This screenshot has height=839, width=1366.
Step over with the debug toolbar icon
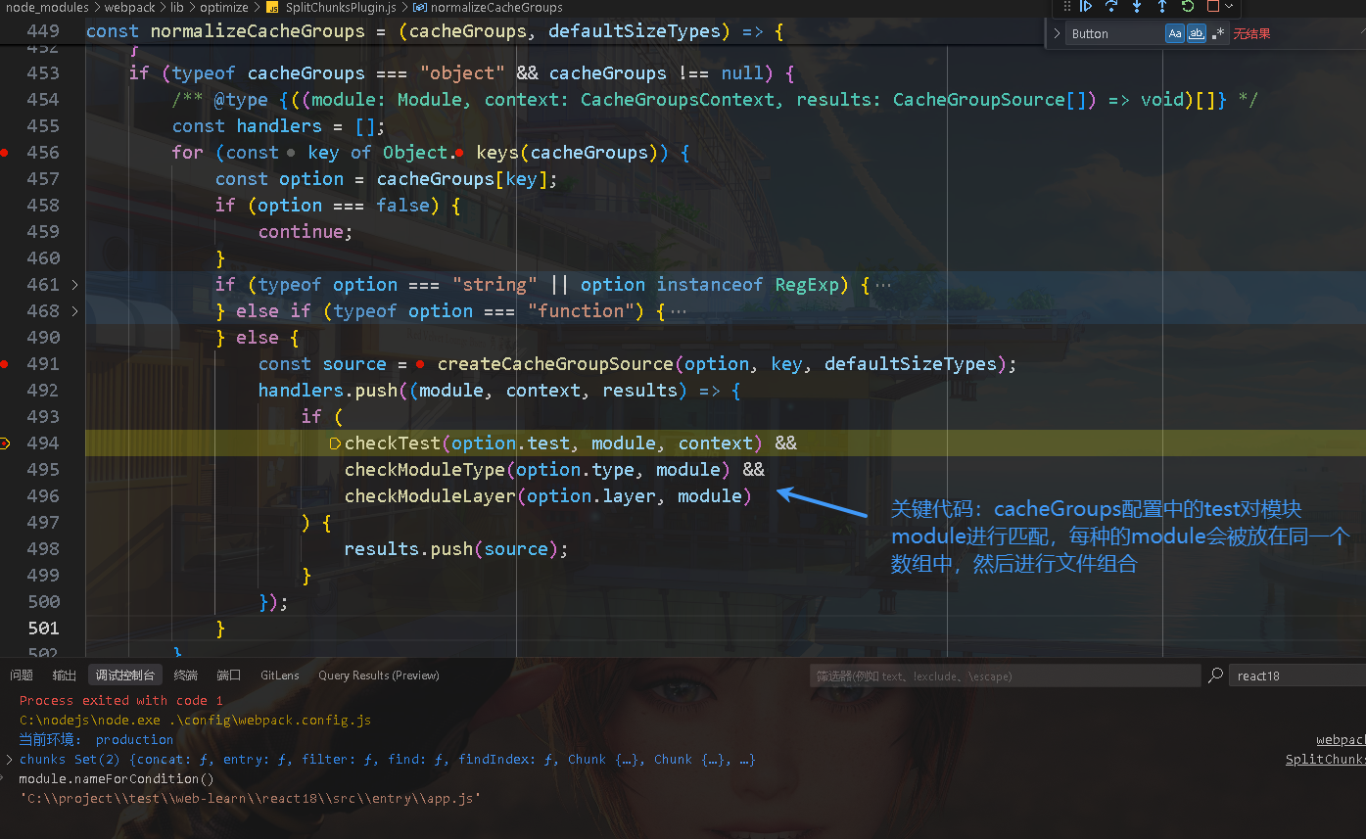(x=1111, y=7)
